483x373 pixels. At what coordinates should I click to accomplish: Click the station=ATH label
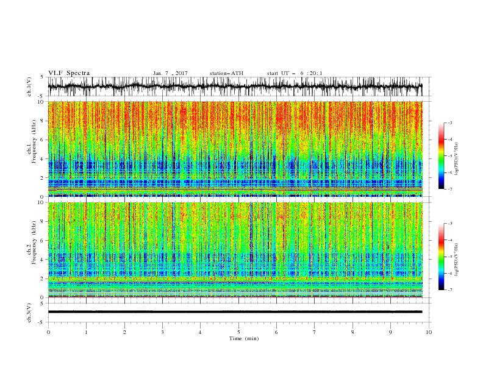226,73
